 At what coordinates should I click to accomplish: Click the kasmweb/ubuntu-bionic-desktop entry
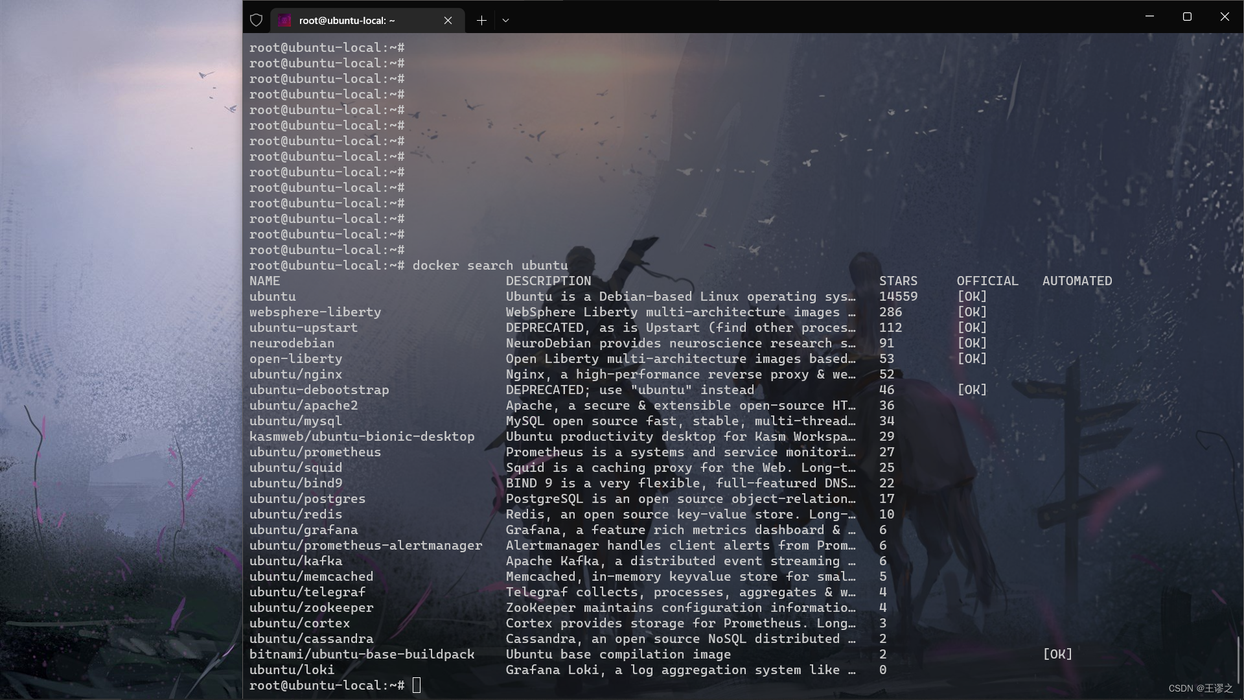pos(362,436)
